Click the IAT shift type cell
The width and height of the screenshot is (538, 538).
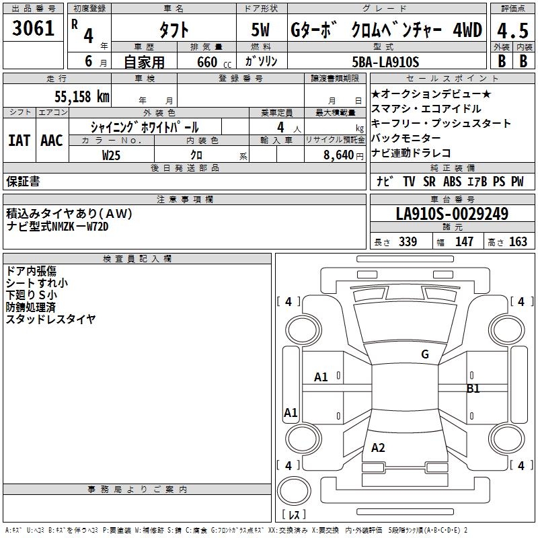coord(20,140)
